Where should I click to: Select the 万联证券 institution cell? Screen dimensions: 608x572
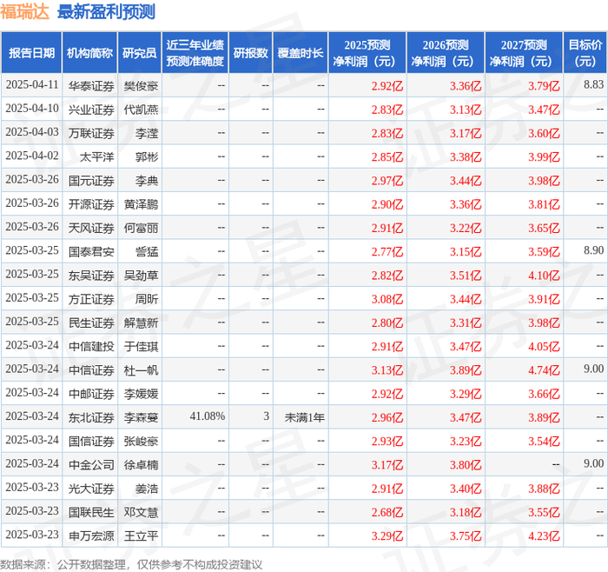[x=91, y=133]
